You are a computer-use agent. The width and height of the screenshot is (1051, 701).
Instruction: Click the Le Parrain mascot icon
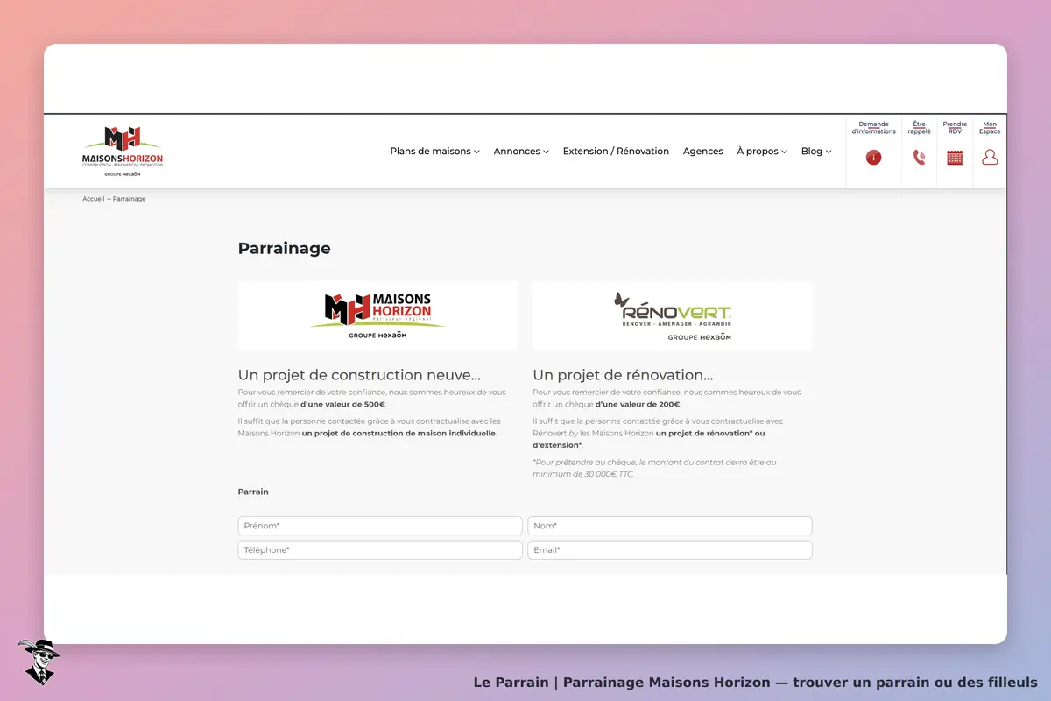(x=39, y=662)
